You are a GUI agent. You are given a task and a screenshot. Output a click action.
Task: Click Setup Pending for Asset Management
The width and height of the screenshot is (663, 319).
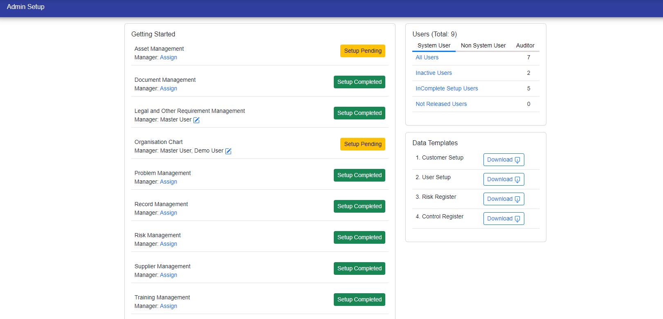(x=362, y=51)
